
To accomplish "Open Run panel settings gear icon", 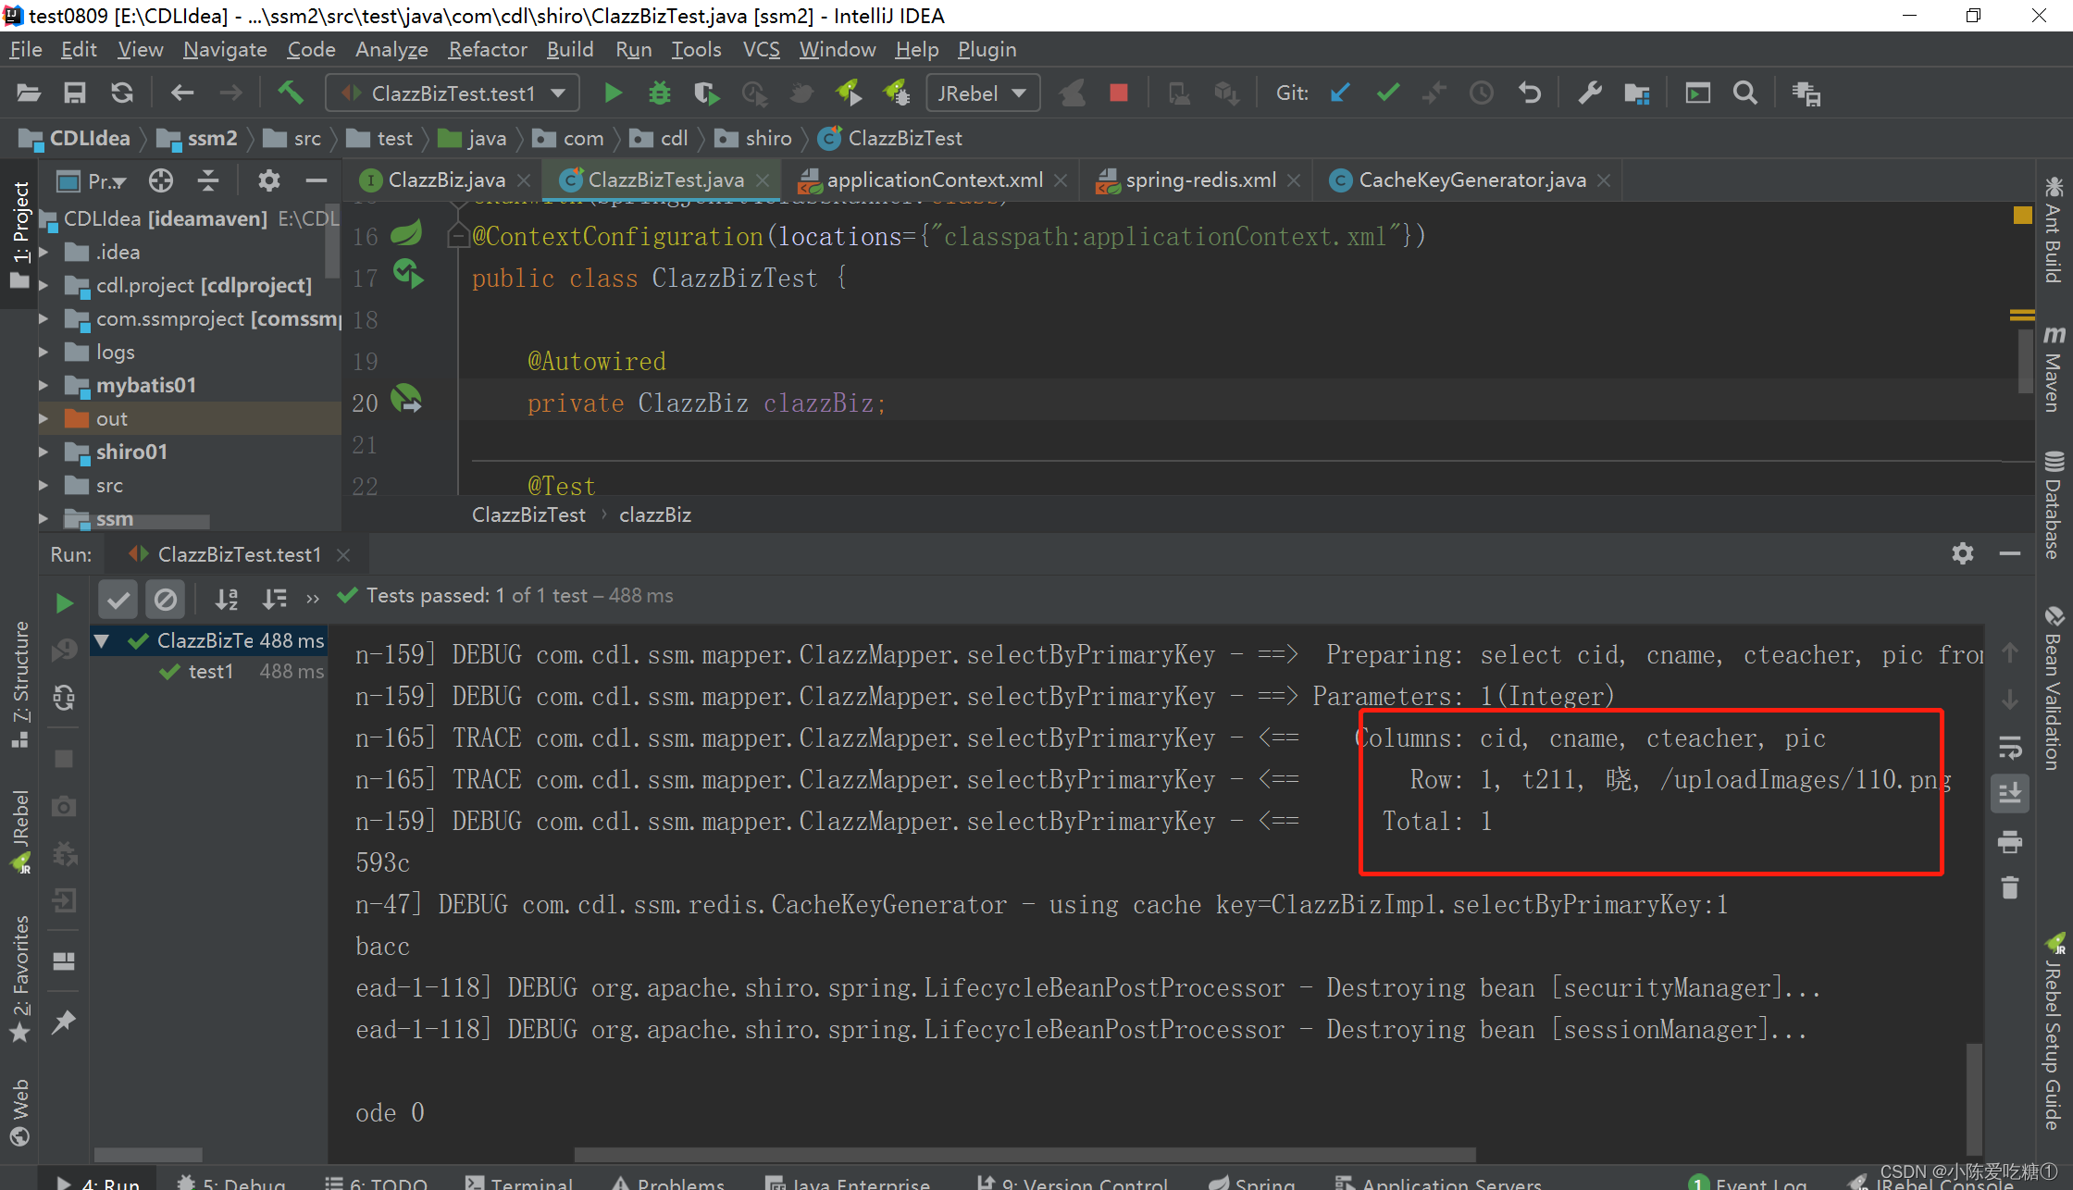I will point(1962,553).
